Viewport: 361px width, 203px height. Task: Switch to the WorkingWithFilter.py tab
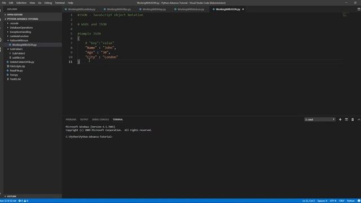(x=118, y=10)
